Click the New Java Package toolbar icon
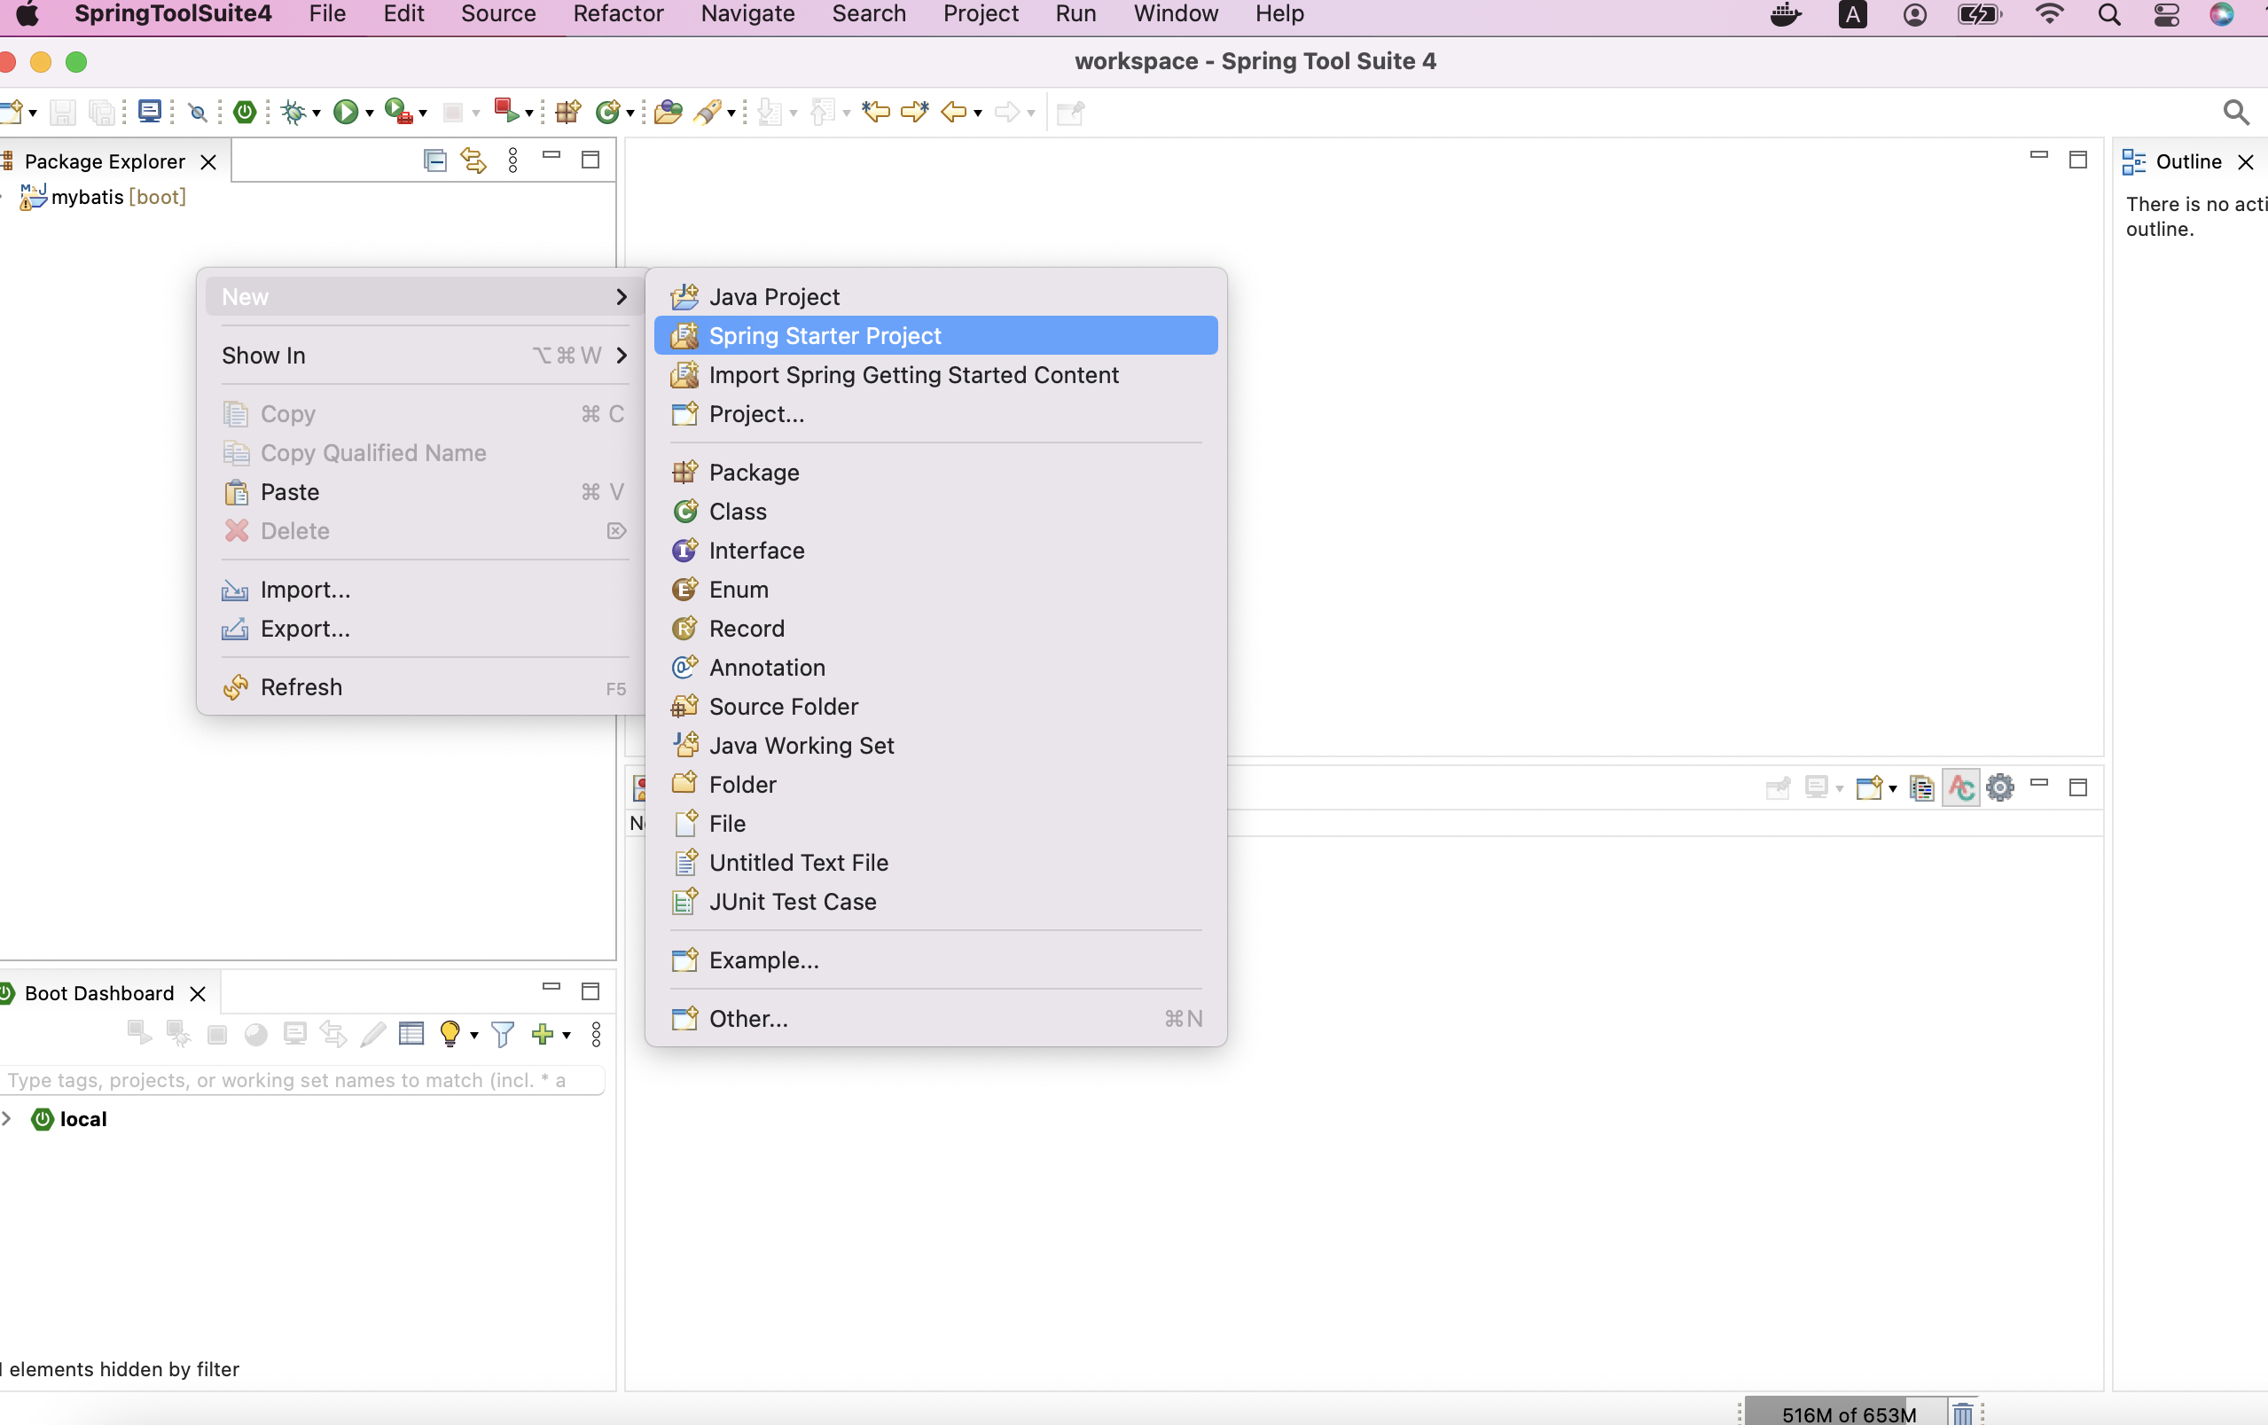 tap(568, 112)
